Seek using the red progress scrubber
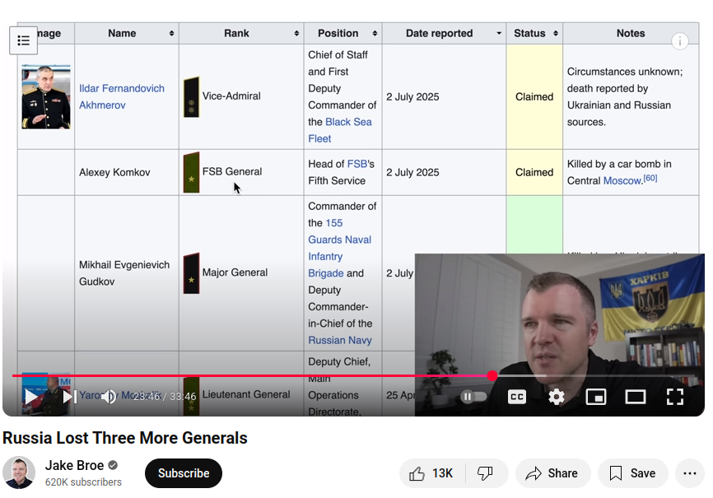 pos(492,375)
